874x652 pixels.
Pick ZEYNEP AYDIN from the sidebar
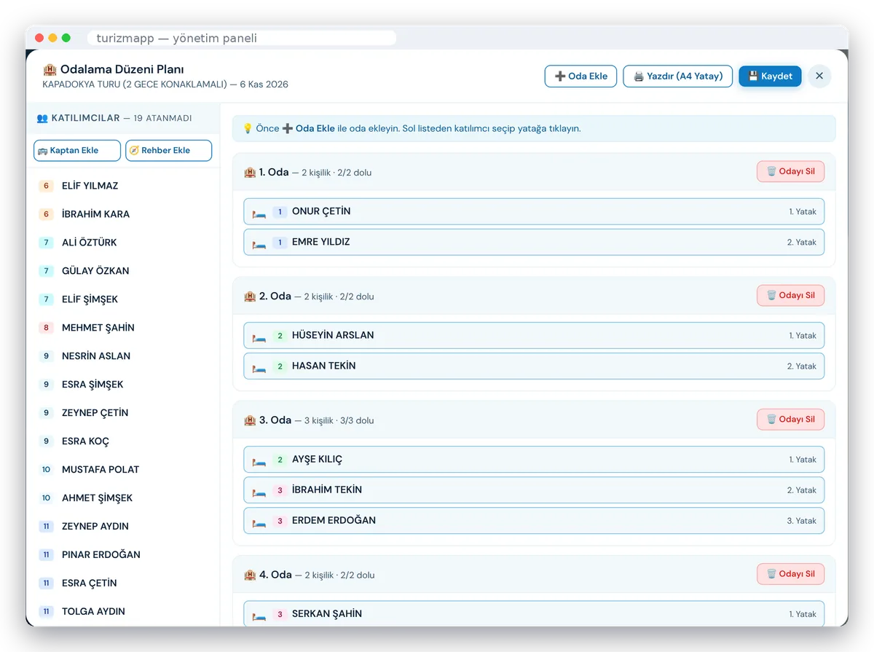click(122, 527)
